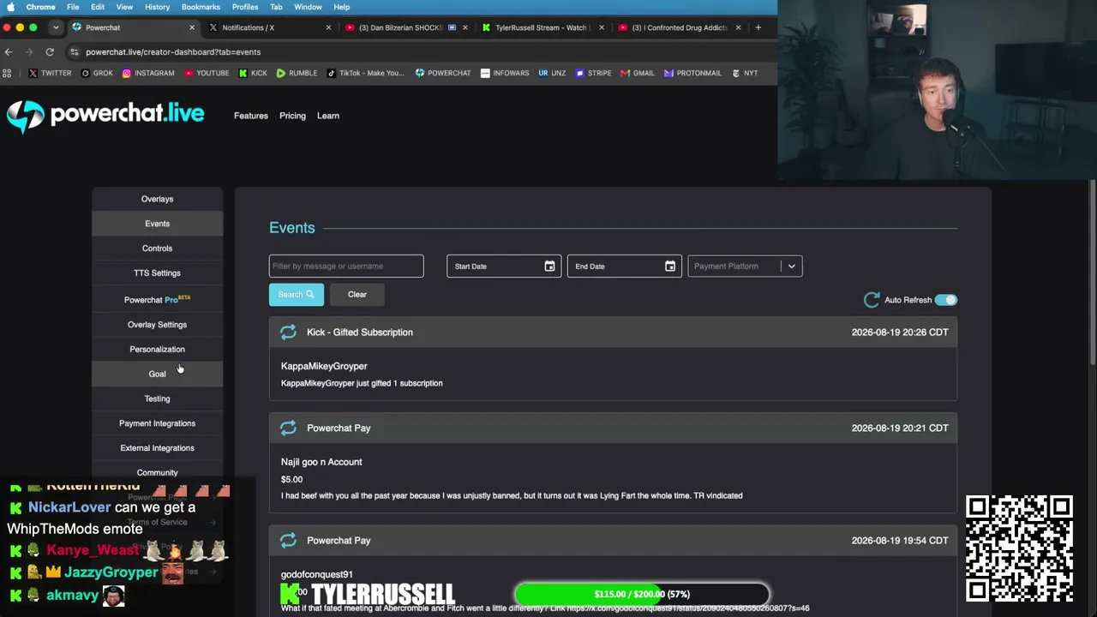Viewport: 1097px width, 617px height.
Task: Open External Integrations in the sidebar
Action: point(157,448)
